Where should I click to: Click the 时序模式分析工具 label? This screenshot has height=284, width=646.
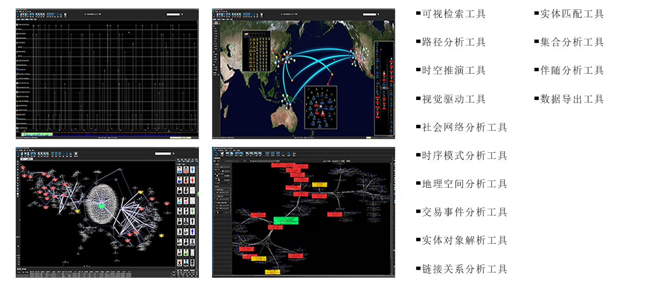464,156
